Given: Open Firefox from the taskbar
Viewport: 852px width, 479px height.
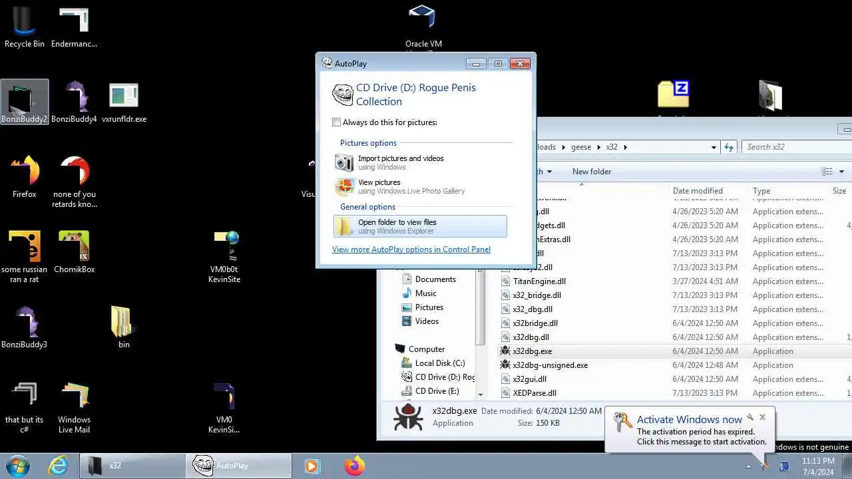Looking at the screenshot, I should [355, 466].
